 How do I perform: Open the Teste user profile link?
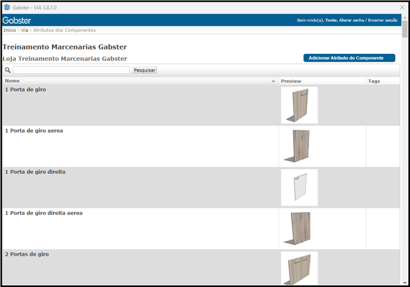(331, 20)
